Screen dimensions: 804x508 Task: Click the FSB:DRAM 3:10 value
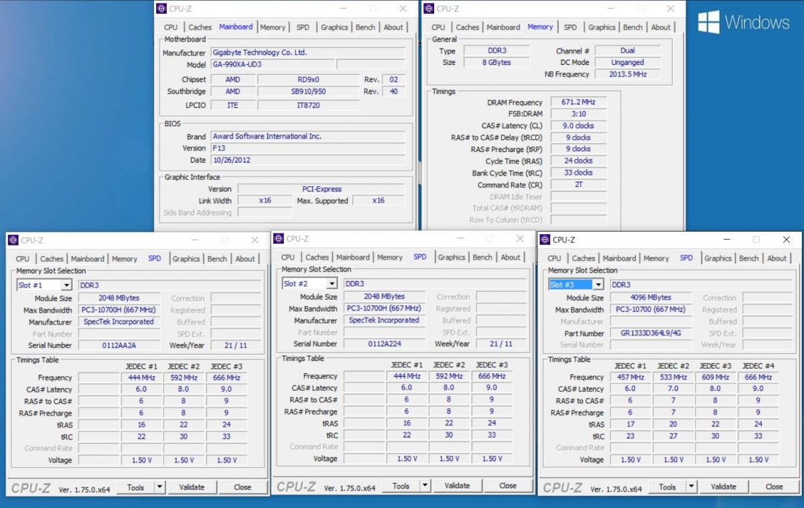pyautogui.click(x=579, y=114)
